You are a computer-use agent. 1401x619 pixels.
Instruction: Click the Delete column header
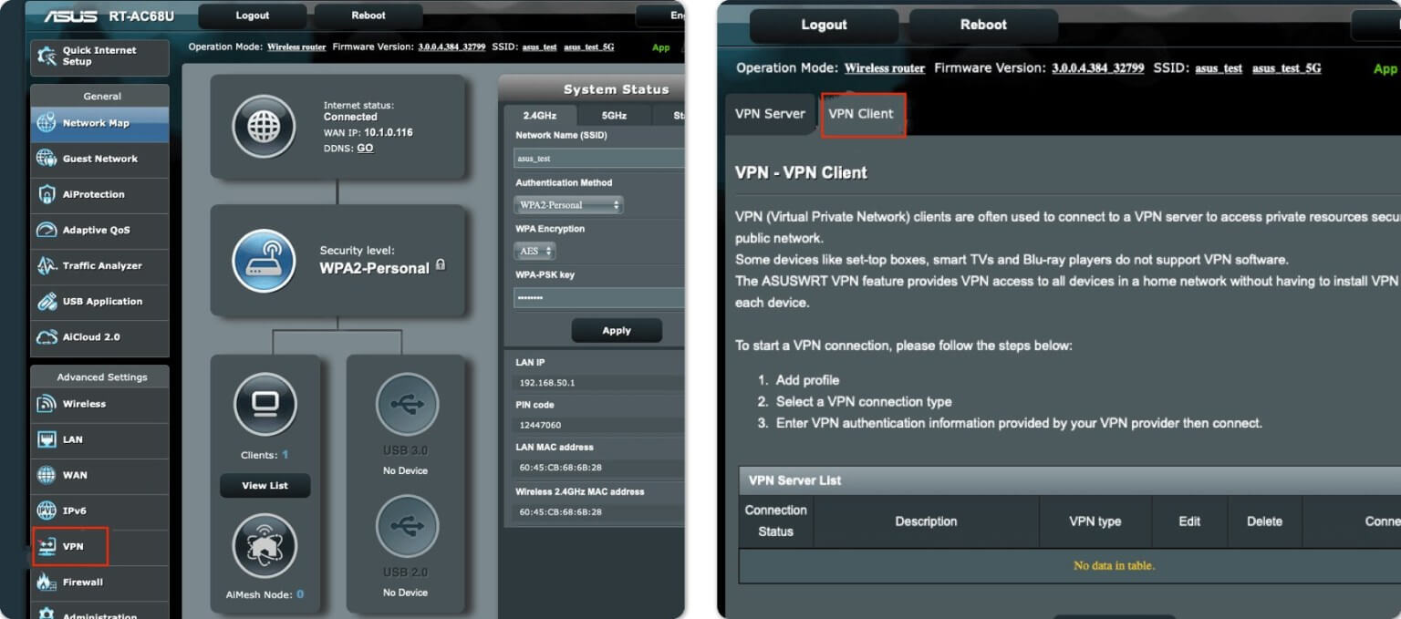(x=1264, y=521)
